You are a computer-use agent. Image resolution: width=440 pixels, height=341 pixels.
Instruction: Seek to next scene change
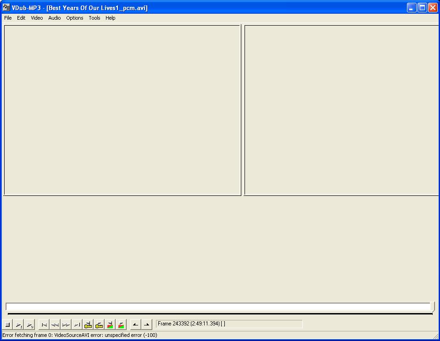[x=121, y=325]
